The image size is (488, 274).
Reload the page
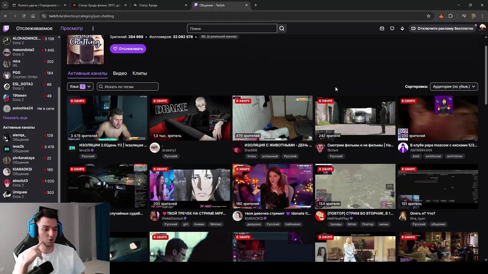tap(24, 16)
